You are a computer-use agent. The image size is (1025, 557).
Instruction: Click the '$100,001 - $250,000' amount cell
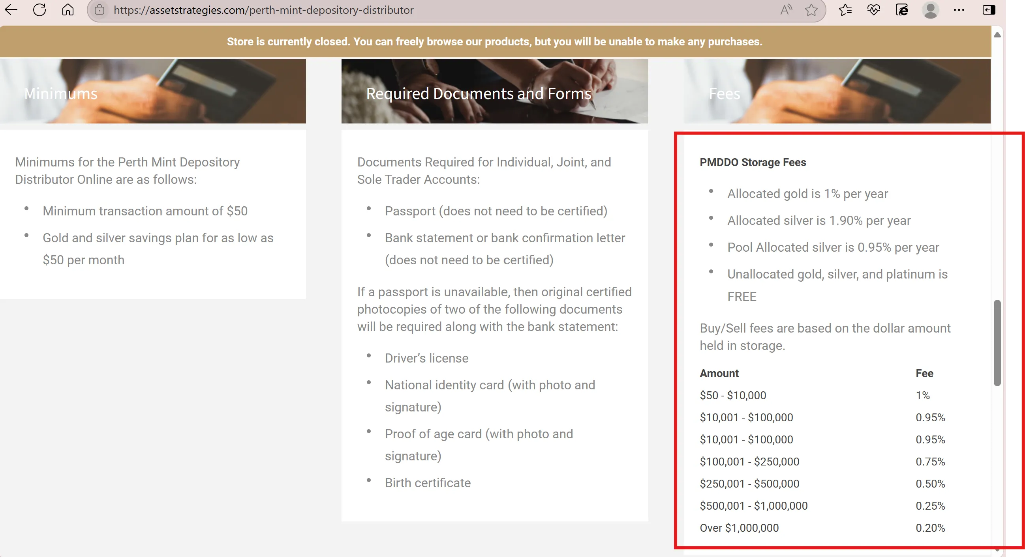tap(749, 462)
